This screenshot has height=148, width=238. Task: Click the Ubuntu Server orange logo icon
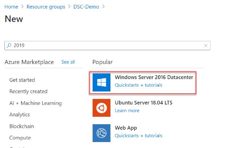pyautogui.click(x=102, y=108)
